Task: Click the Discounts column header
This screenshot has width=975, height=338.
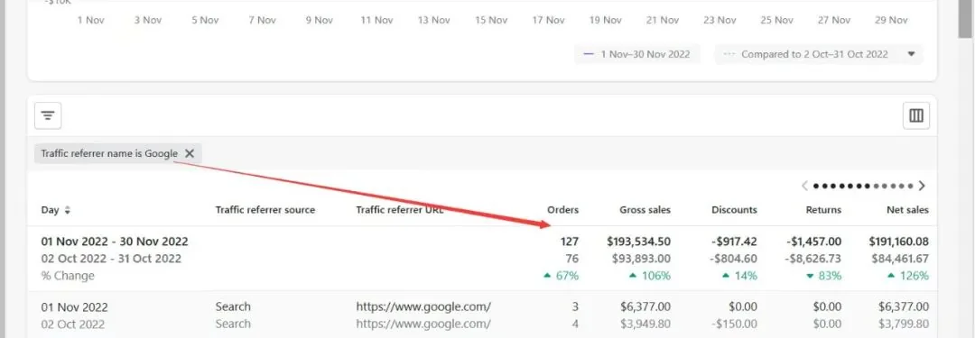Action: tap(734, 210)
